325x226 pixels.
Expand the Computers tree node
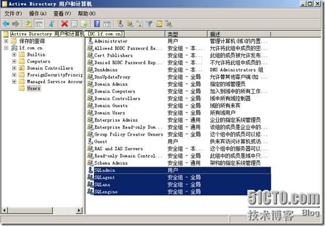coord(14,61)
